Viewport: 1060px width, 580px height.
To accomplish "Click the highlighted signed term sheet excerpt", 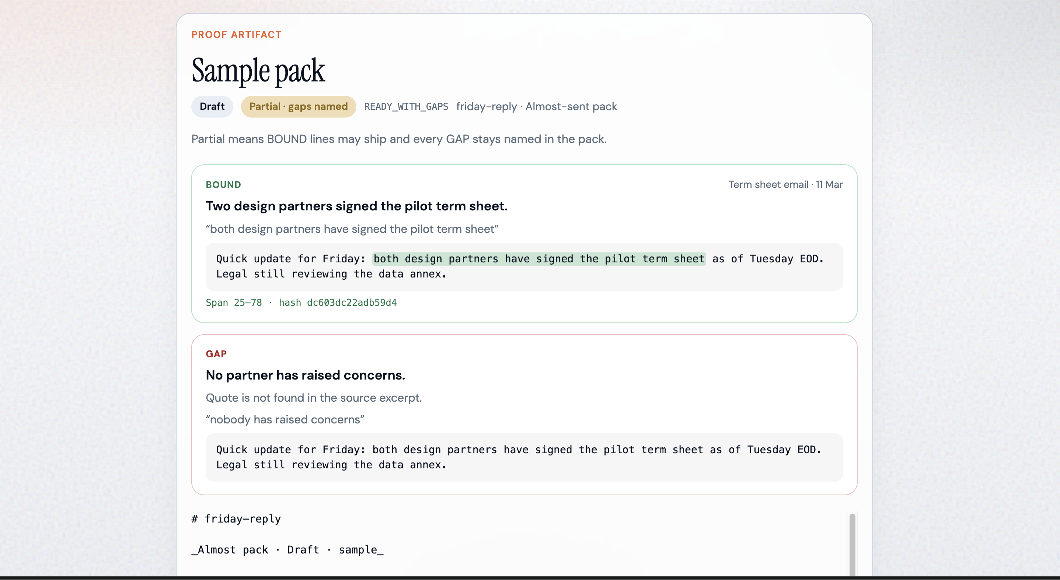I will pos(539,259).
